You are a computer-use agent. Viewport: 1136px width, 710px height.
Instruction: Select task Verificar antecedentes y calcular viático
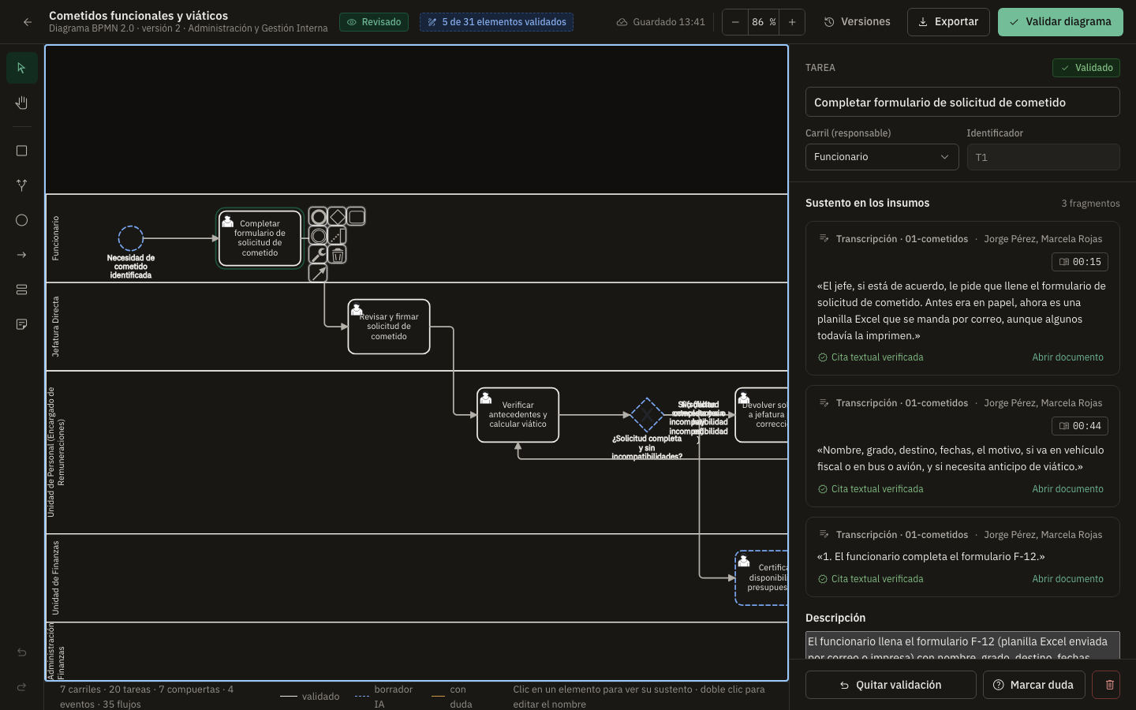518,415
